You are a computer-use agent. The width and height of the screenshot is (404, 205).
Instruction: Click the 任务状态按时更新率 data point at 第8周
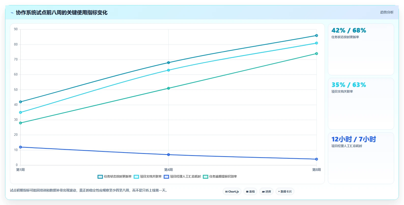click(x=316, y=36)
